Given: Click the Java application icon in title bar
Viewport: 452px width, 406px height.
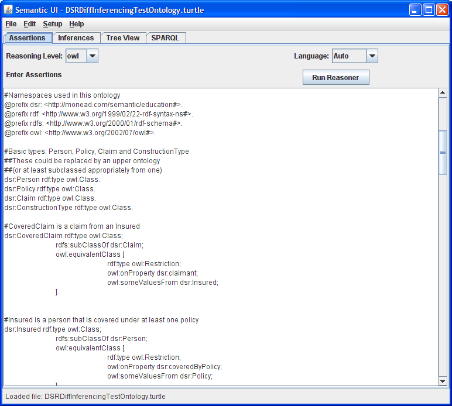Looking at the screenshot, I should (8, 10).
